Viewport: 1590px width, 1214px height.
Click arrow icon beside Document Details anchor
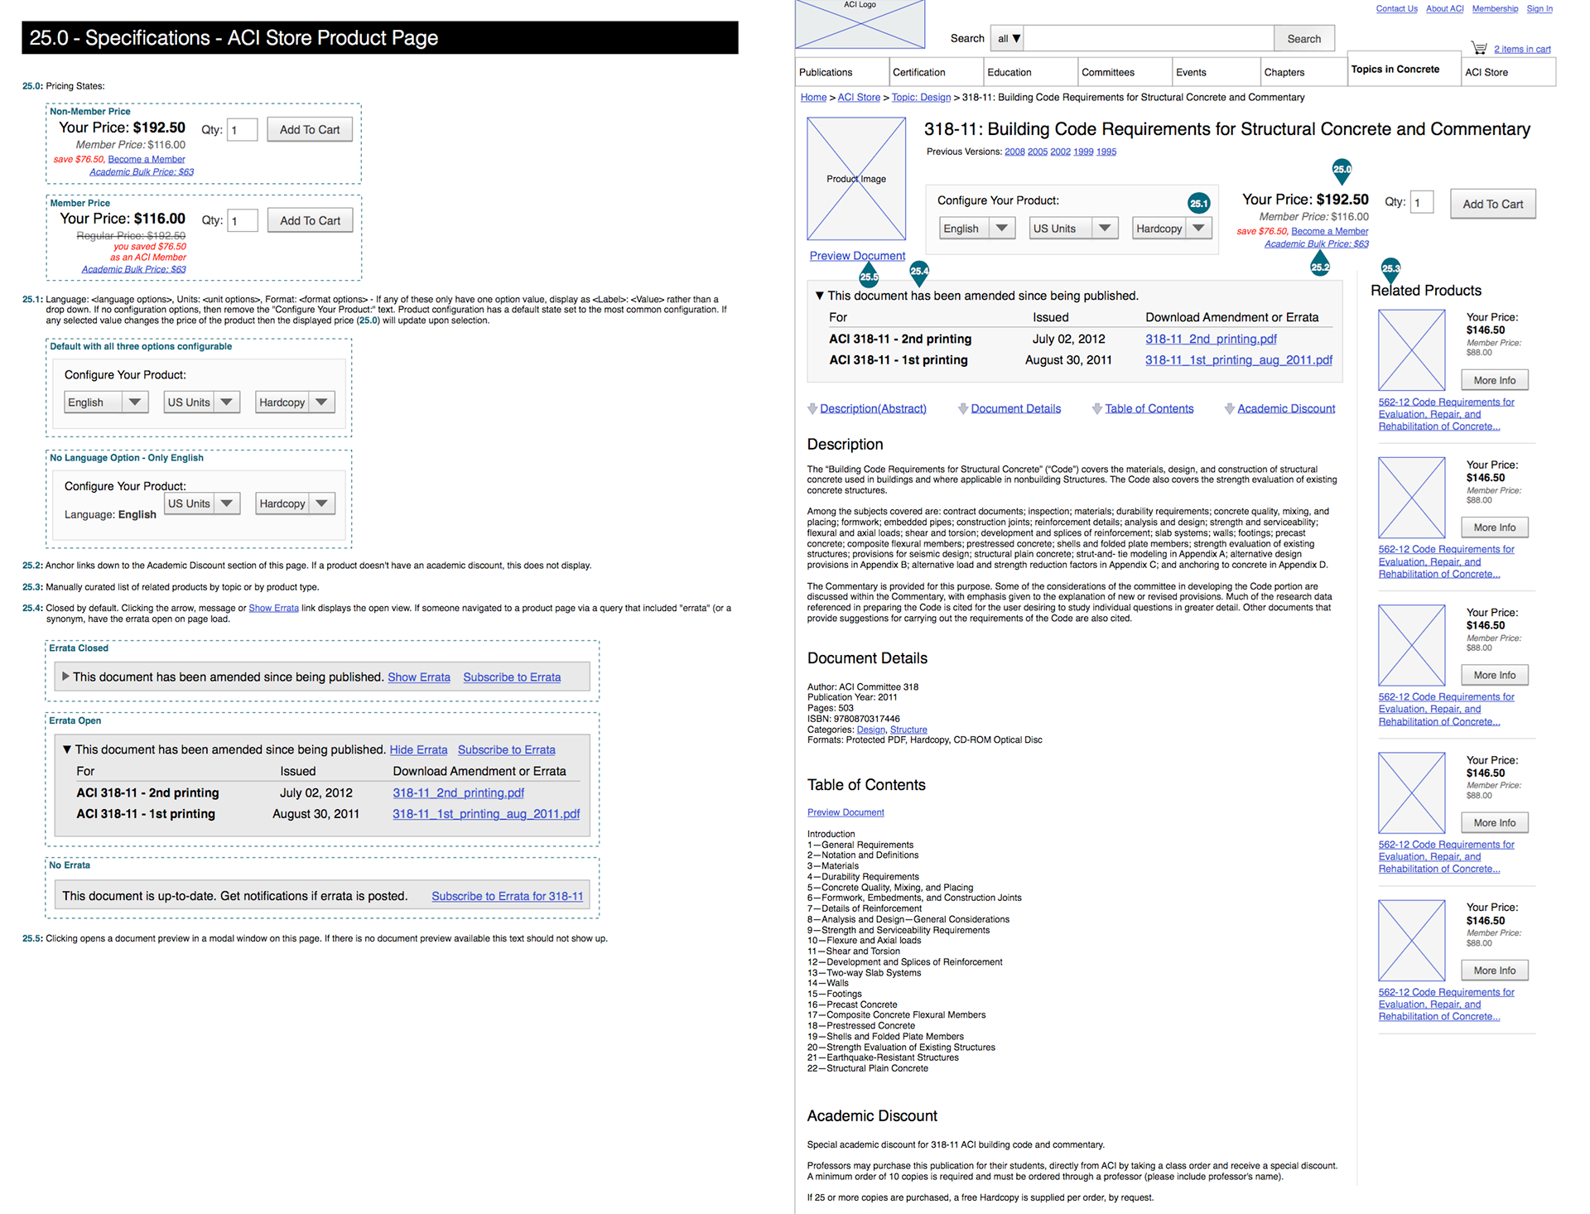click(963, 408)
